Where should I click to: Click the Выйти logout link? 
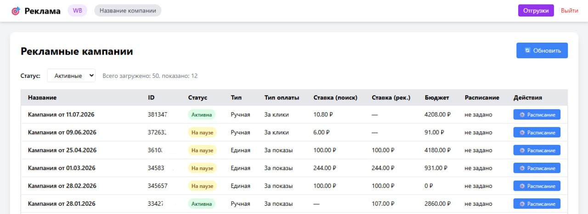tap(569, 11)
